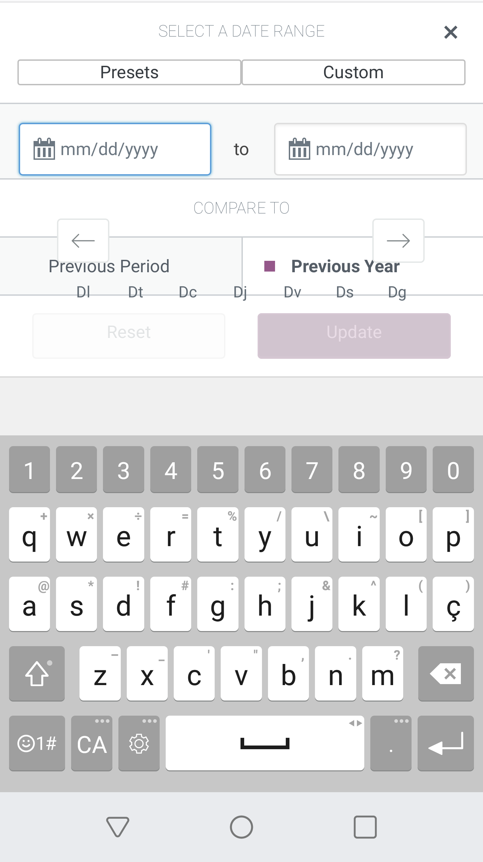Click the purple Previous Year swatch
The width and height of the screenshot is (483, 862).
coord(270,266)
